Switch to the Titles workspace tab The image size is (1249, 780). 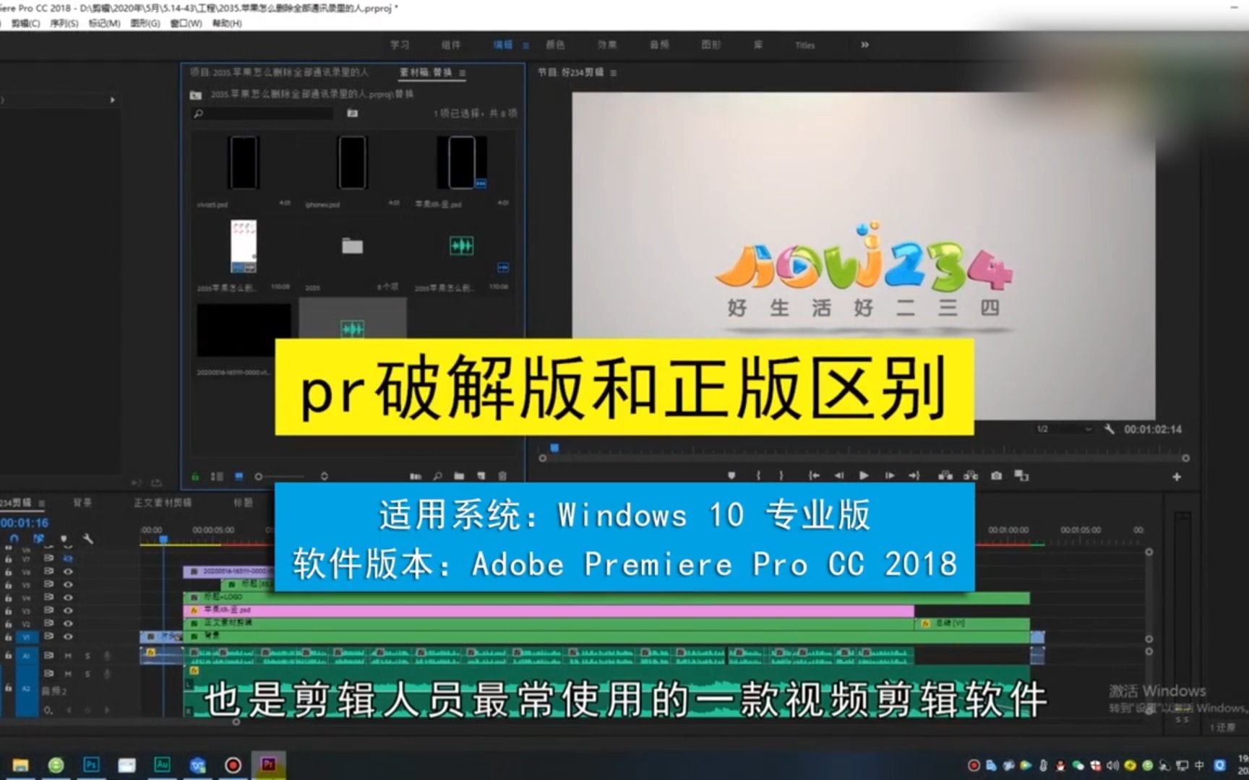804,45
